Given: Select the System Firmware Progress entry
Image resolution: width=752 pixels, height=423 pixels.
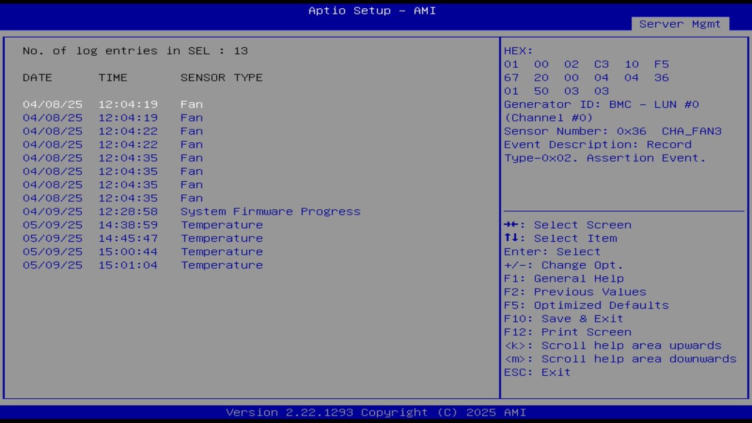Looking at the screenshot, I should [192, 211].
